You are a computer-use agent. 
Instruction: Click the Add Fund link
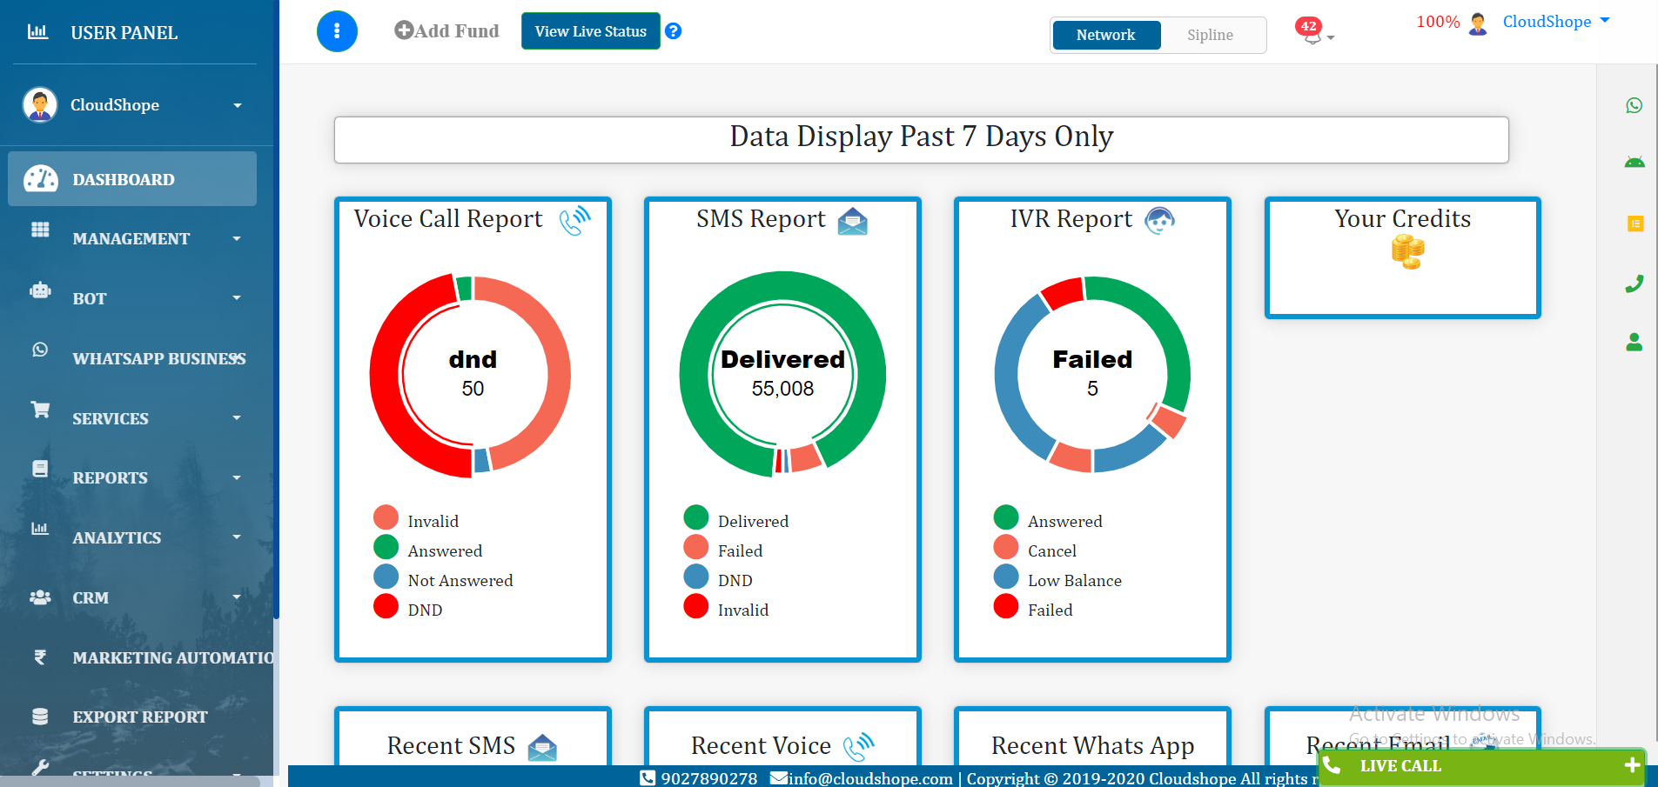447,31
